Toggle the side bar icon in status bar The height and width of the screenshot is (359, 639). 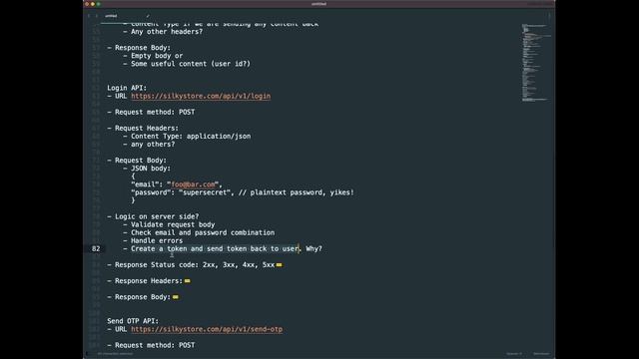(x=87, y=354)
